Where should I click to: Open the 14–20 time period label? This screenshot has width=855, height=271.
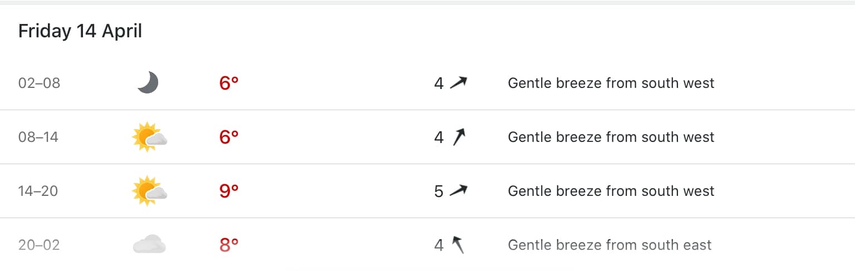tap(38, 191)
